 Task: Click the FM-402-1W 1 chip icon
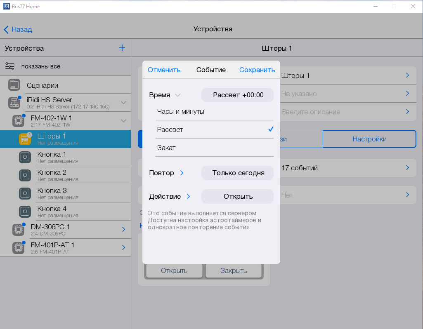coord(18,121)
